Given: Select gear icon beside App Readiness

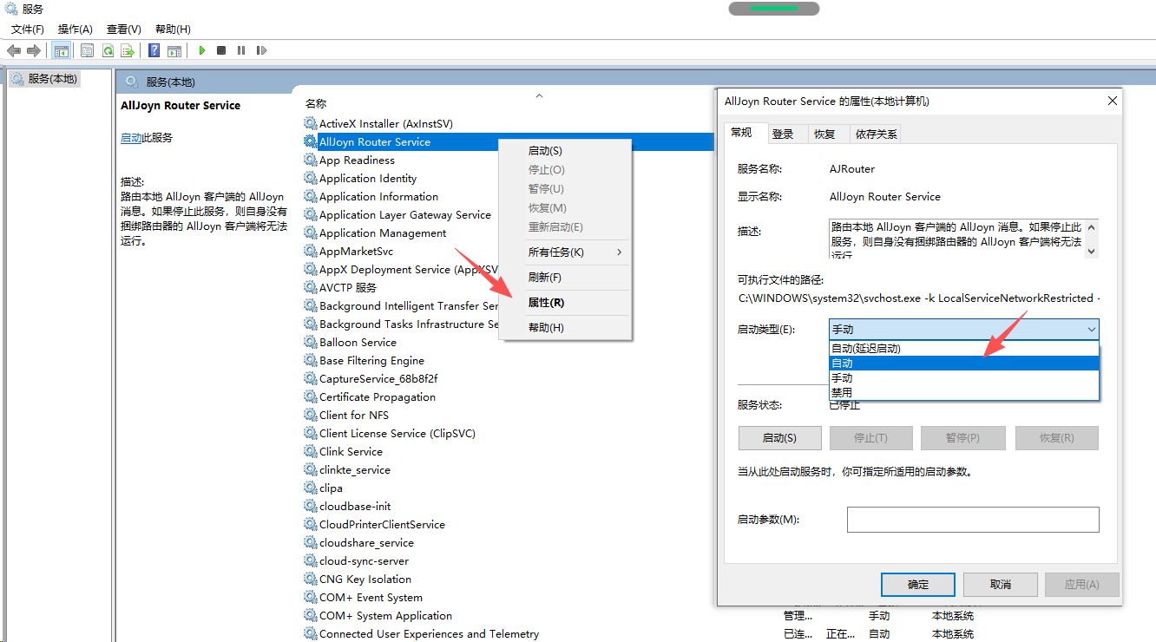Looking at the screenshot, I should click(311, 160).
